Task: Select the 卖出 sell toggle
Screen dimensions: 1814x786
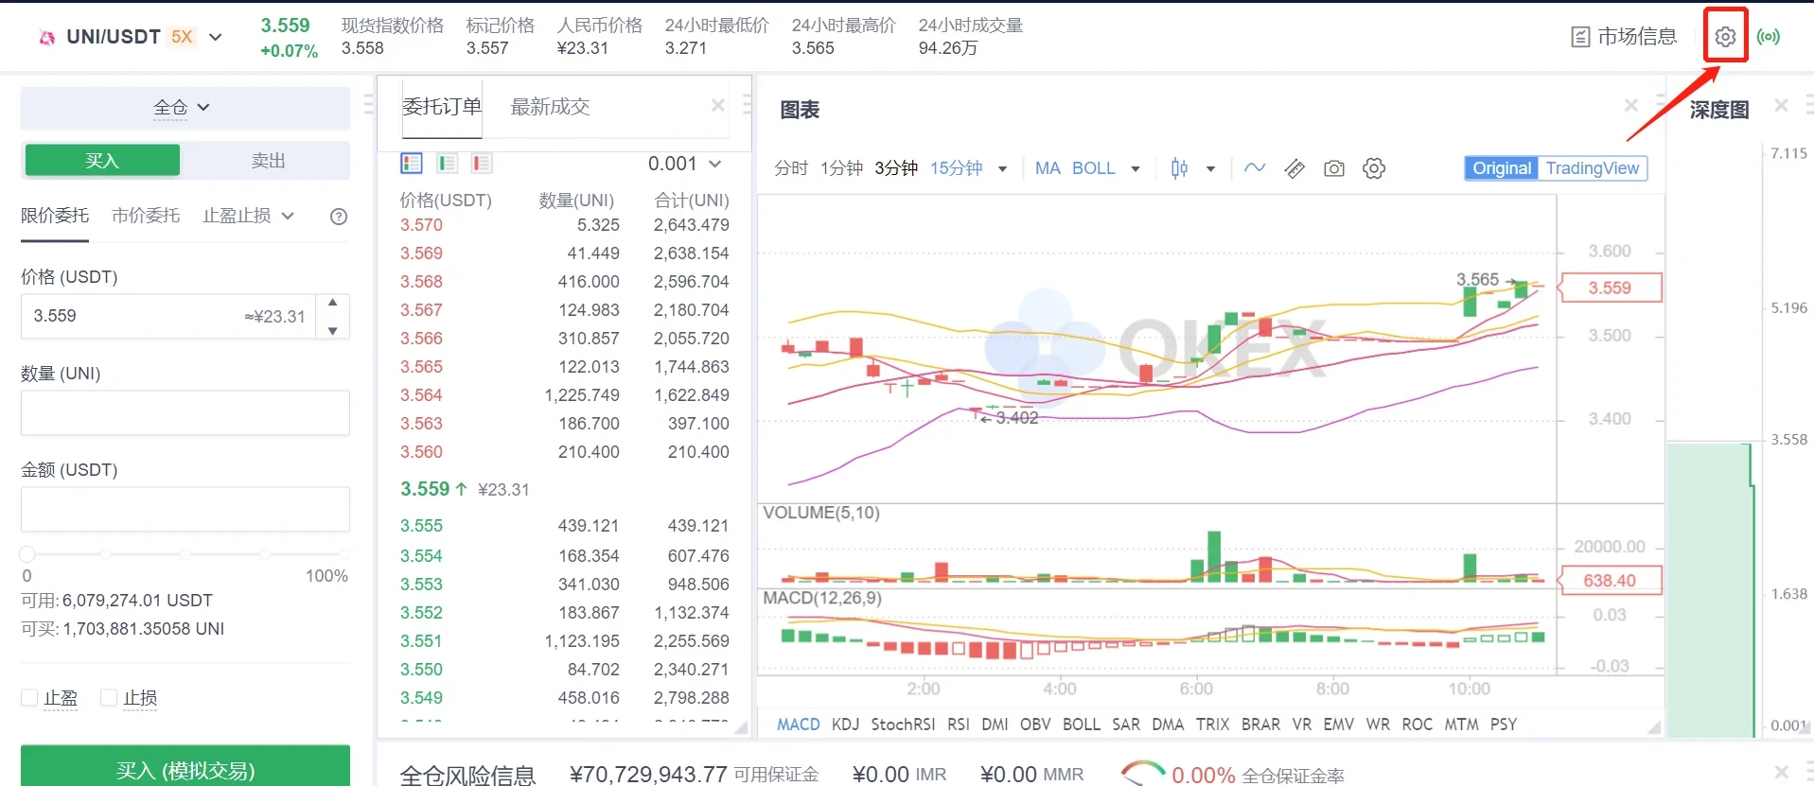Action: point(268,160)
